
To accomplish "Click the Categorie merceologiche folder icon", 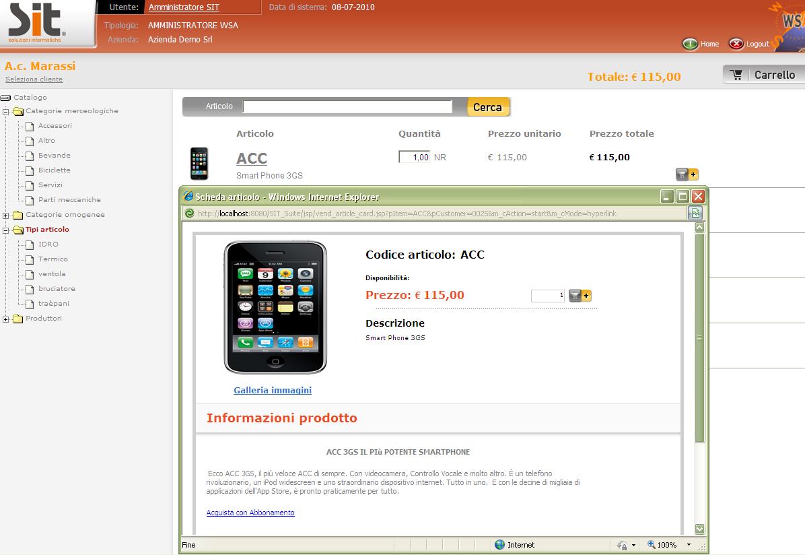I will [x=18, y=112].
